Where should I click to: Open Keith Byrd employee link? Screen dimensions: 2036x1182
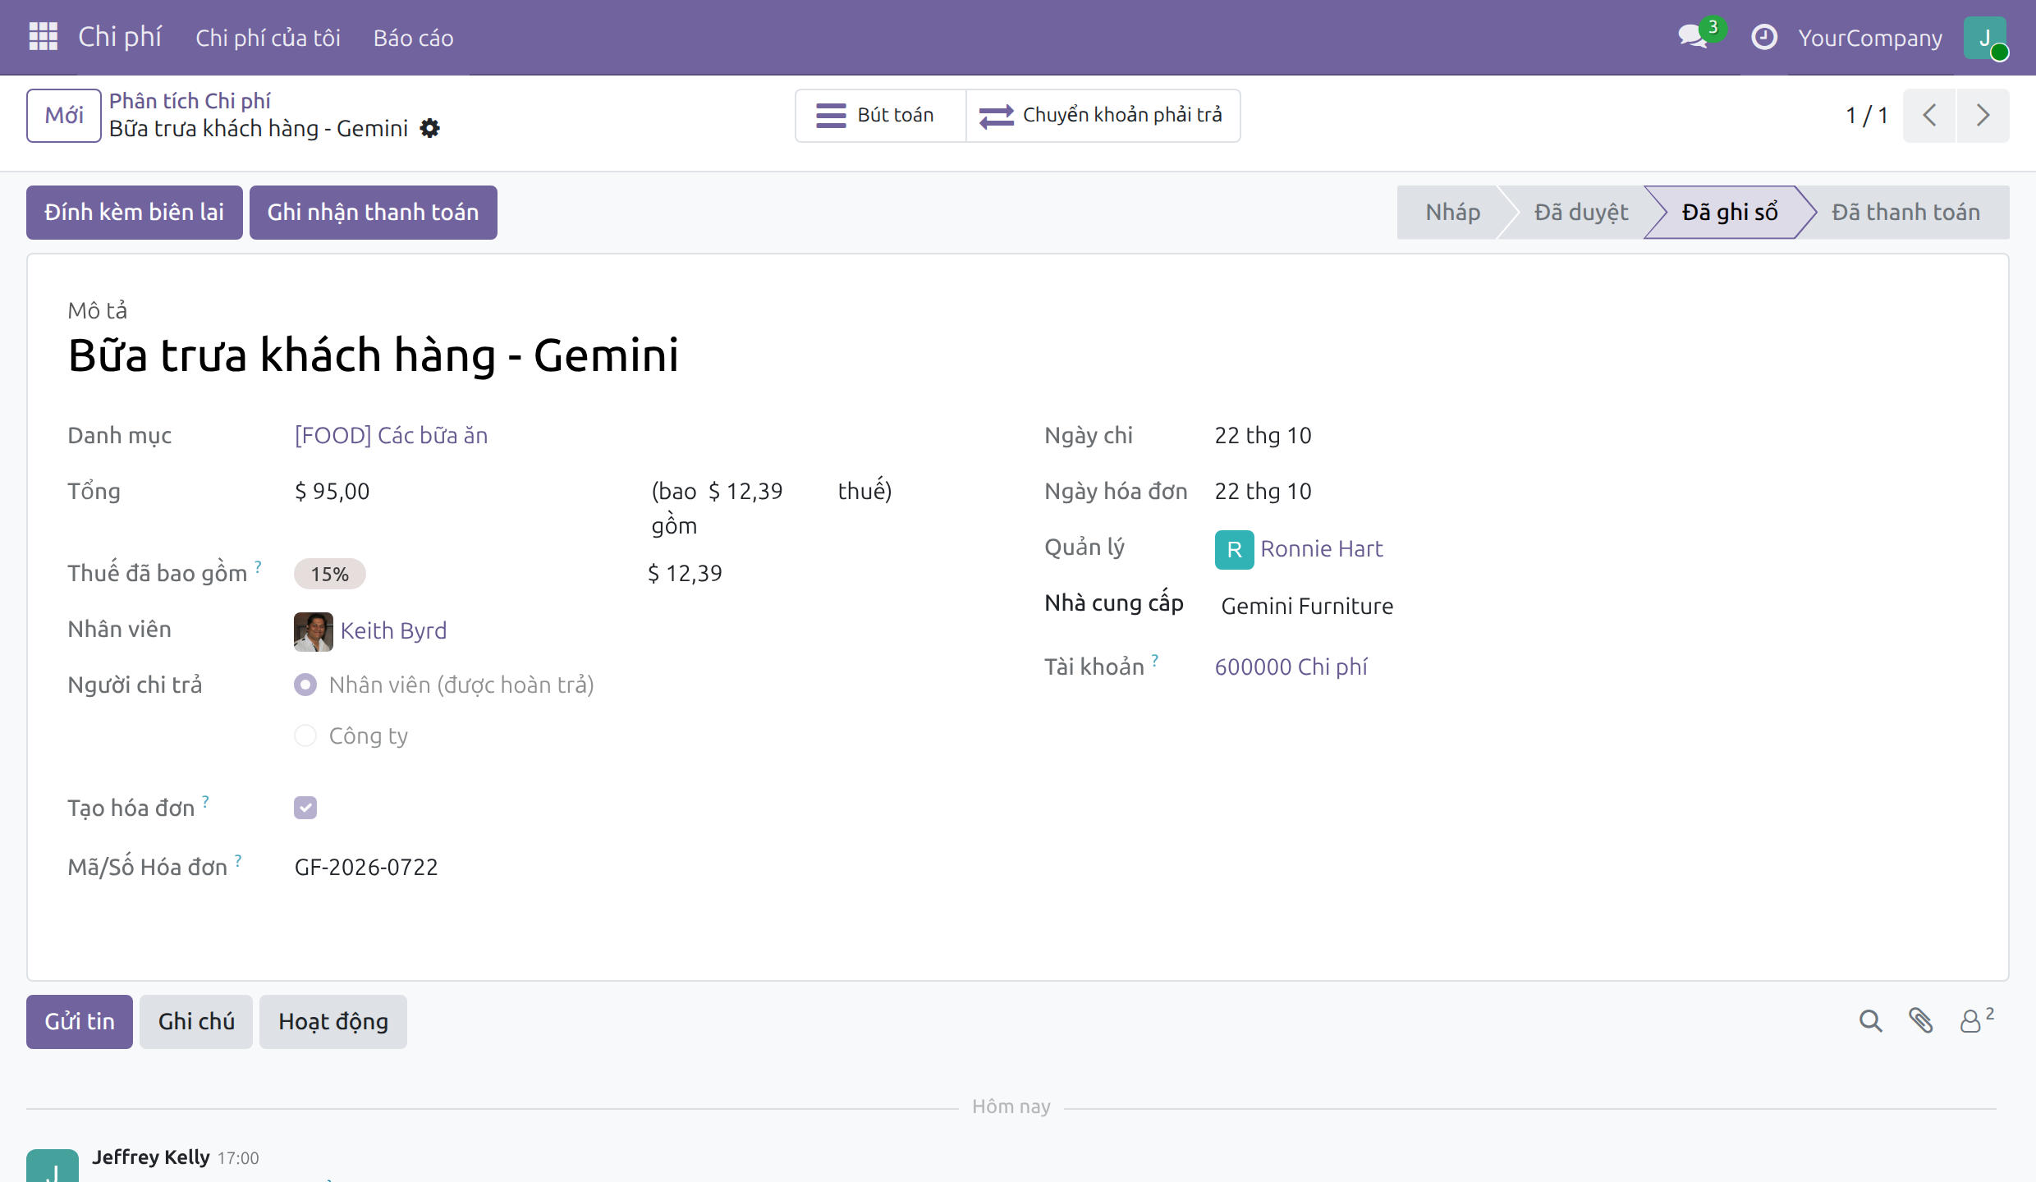[393, 630]
